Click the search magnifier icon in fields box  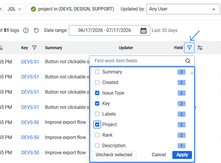pos(188,61)
